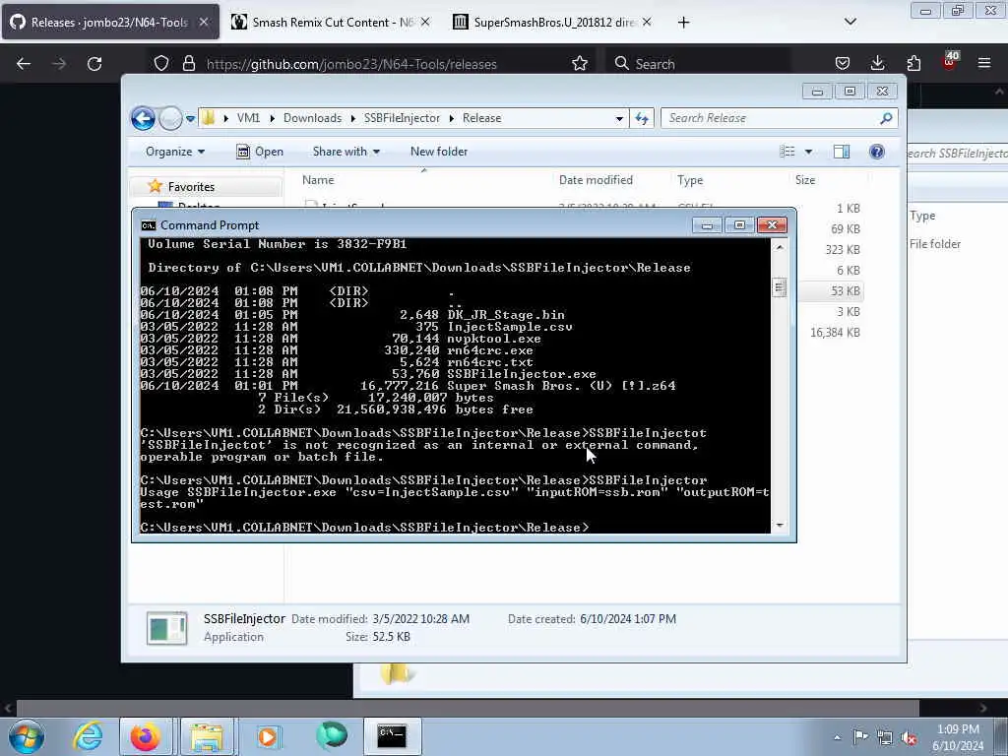Image resolution: width=1008 pixels, height=756 pixels.
Task: Open the view options dropdown arrow
Action: 809,152
